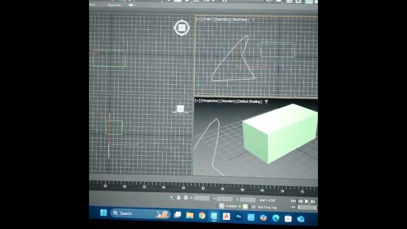The image size is (407, 229).
Task: Open the Perspective viewport Standard quality menu
Action: point(228,101)
